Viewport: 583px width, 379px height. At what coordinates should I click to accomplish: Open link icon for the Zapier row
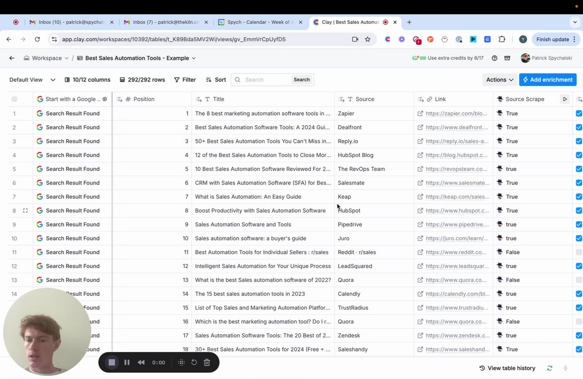421,113
